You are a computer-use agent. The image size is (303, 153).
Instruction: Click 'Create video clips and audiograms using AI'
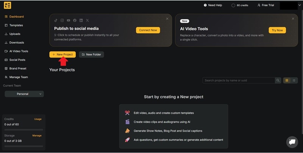[x=162, y=122]
